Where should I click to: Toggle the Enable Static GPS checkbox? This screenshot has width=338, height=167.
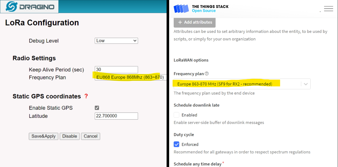point(97,108)
